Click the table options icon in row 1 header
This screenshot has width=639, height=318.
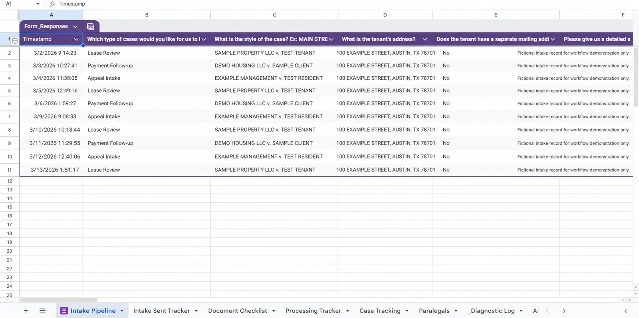(15, 41)
